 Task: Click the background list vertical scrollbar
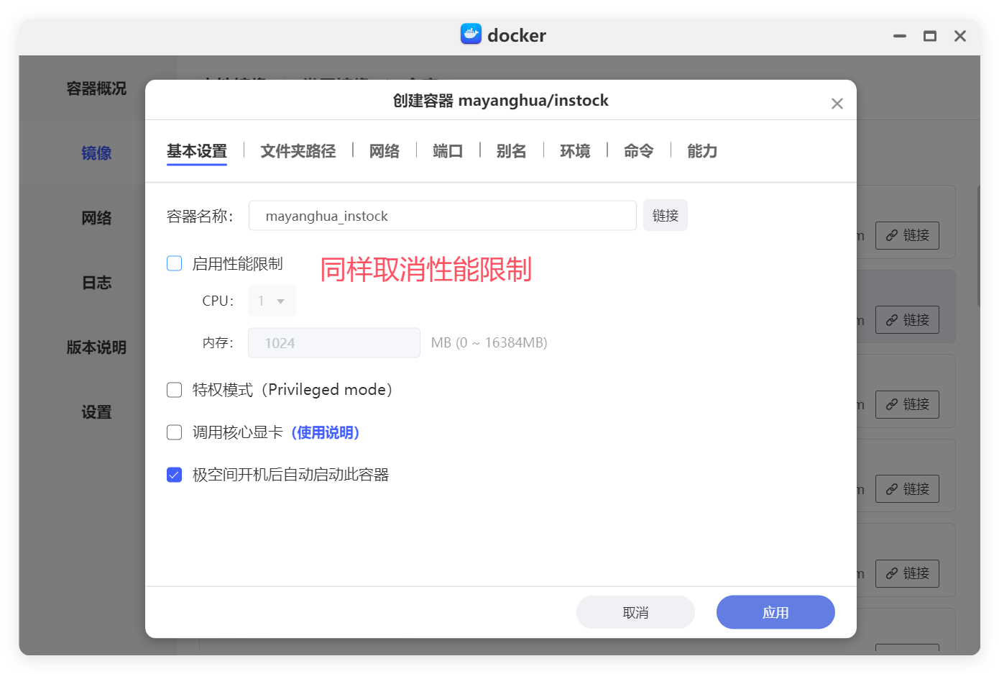[978, 247]
